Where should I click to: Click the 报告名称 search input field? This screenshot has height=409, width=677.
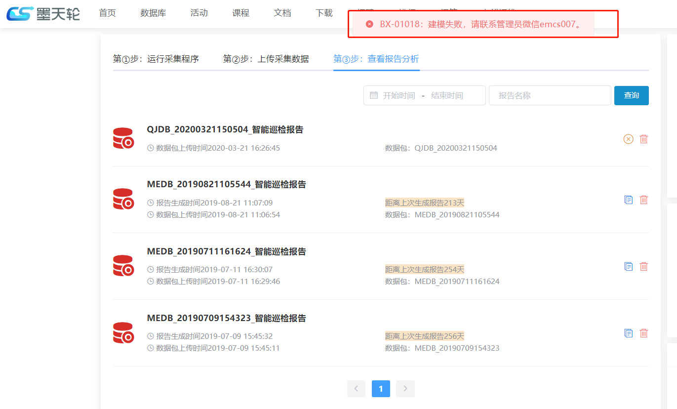550,96
